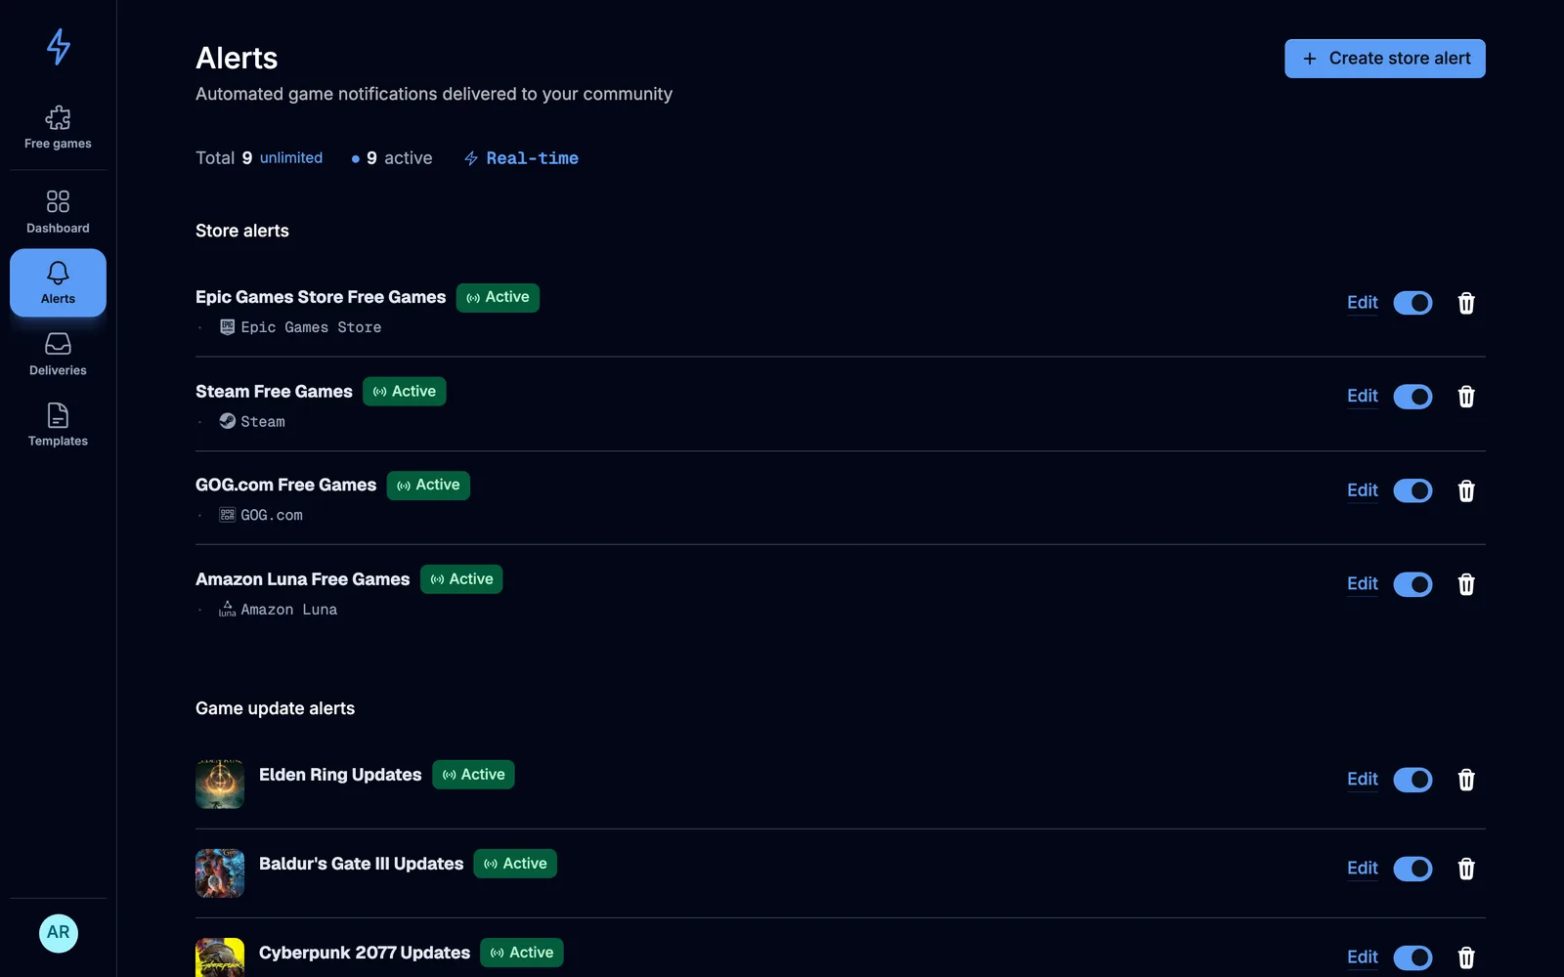
Task: Open the AR user avatar menu
Action: [x=59, y=933]
